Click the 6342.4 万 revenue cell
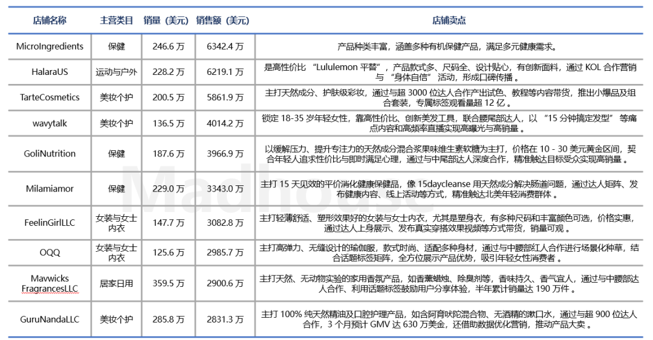Image resolution: width=653 pixels, height=340 pixels. [225, 46]
